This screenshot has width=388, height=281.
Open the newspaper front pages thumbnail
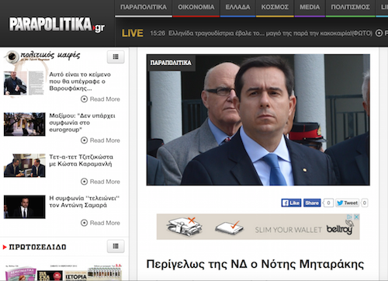coord(64,272)
